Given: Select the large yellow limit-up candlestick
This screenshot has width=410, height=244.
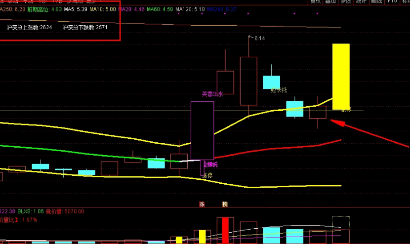Looking at the screenshot, I should point(341,77).
